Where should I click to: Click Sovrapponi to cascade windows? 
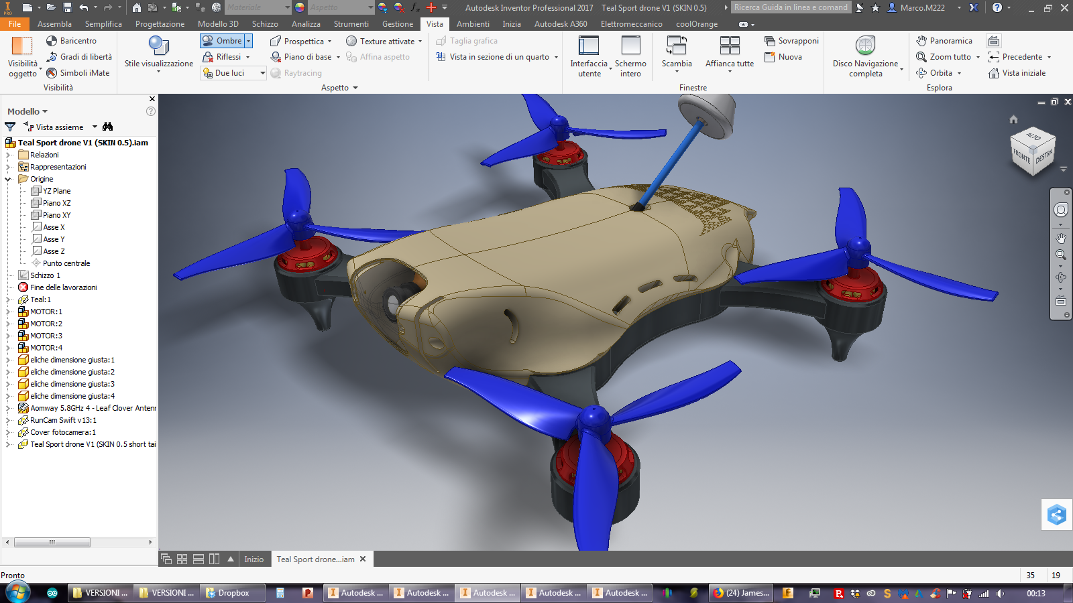click(x=792, y=41)
